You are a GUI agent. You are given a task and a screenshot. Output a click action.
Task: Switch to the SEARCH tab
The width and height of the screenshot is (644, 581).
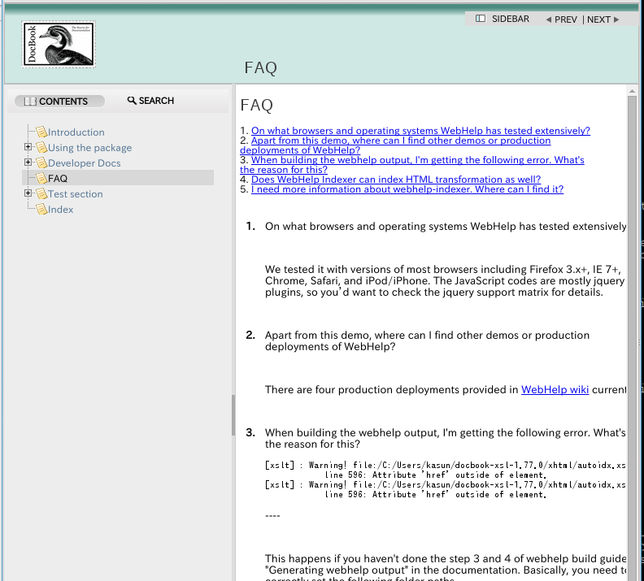(150, 101)
